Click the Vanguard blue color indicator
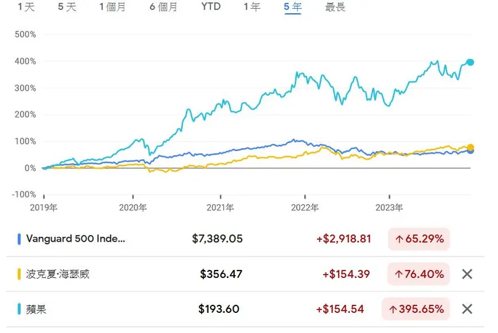Viewport: 498px width, 333px height. (x=19, y=239)
